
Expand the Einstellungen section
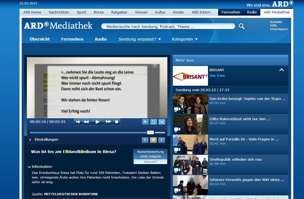tap(44, 139)
